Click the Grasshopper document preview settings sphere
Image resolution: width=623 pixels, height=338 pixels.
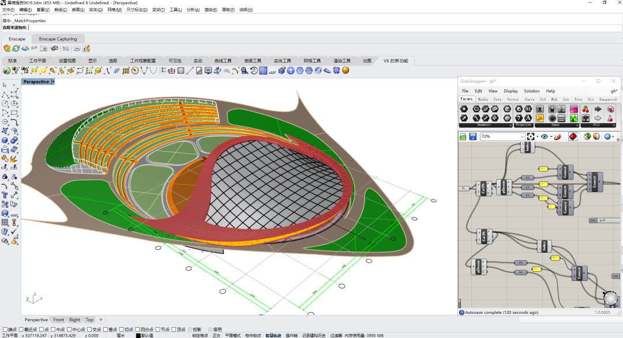[607, 136]
